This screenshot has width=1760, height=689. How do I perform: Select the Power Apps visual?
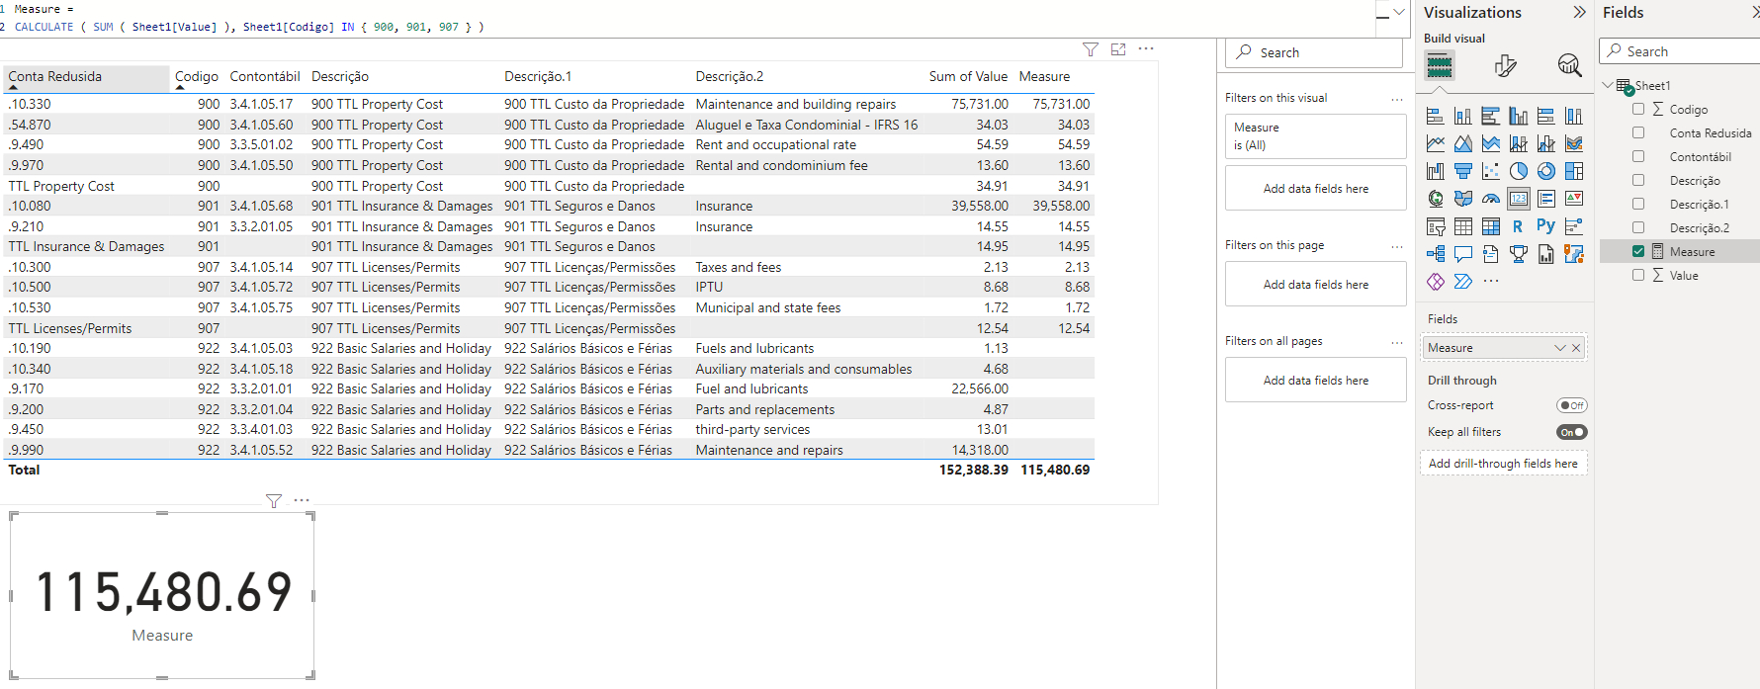(1436, 282)
